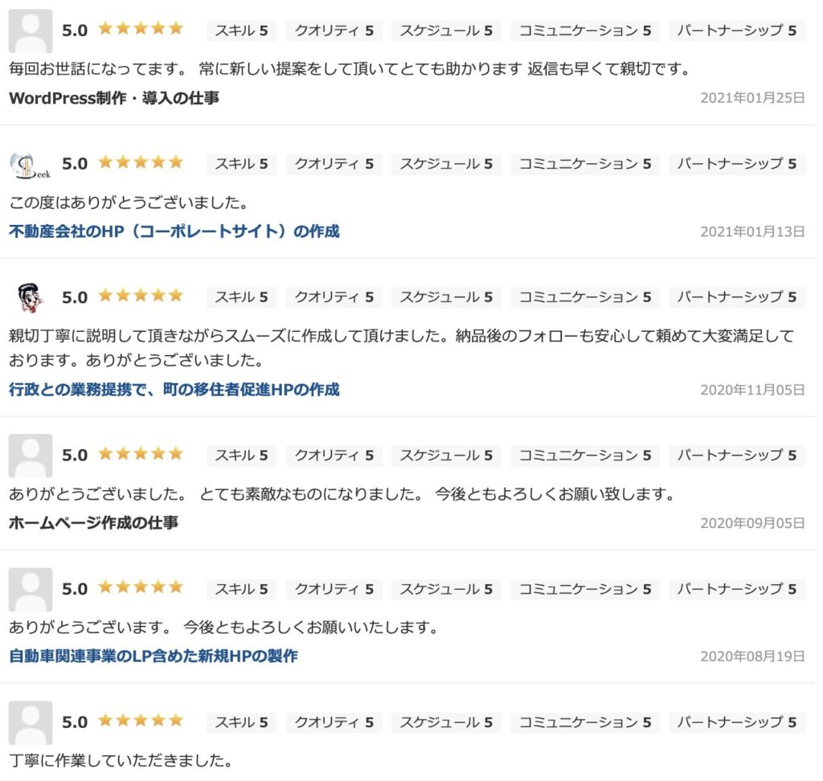Click the 5.0 score on the last review
This screenshot has height=781, width=823.
click(x=75, y=722)
